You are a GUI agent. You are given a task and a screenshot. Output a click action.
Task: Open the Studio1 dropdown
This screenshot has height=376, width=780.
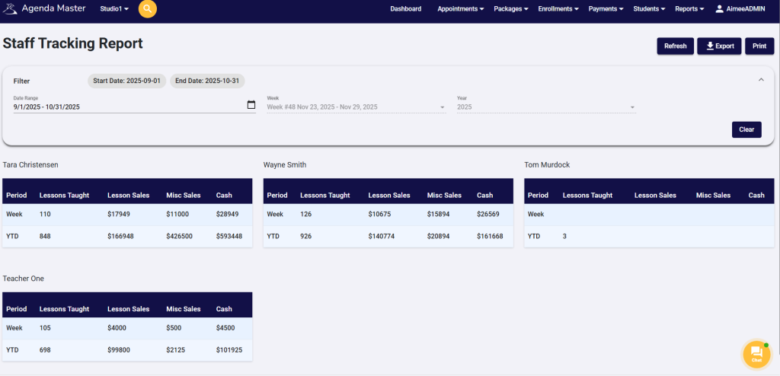pyautogui.click(x=114, y=9)
